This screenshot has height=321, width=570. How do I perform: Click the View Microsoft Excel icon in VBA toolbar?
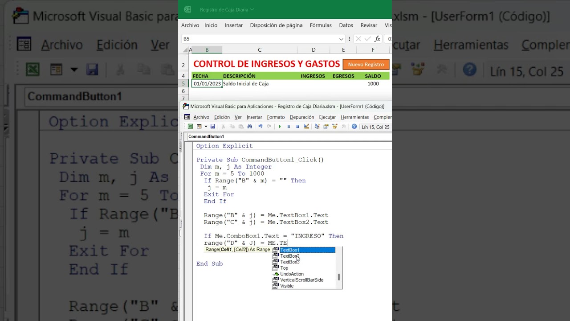190,127
